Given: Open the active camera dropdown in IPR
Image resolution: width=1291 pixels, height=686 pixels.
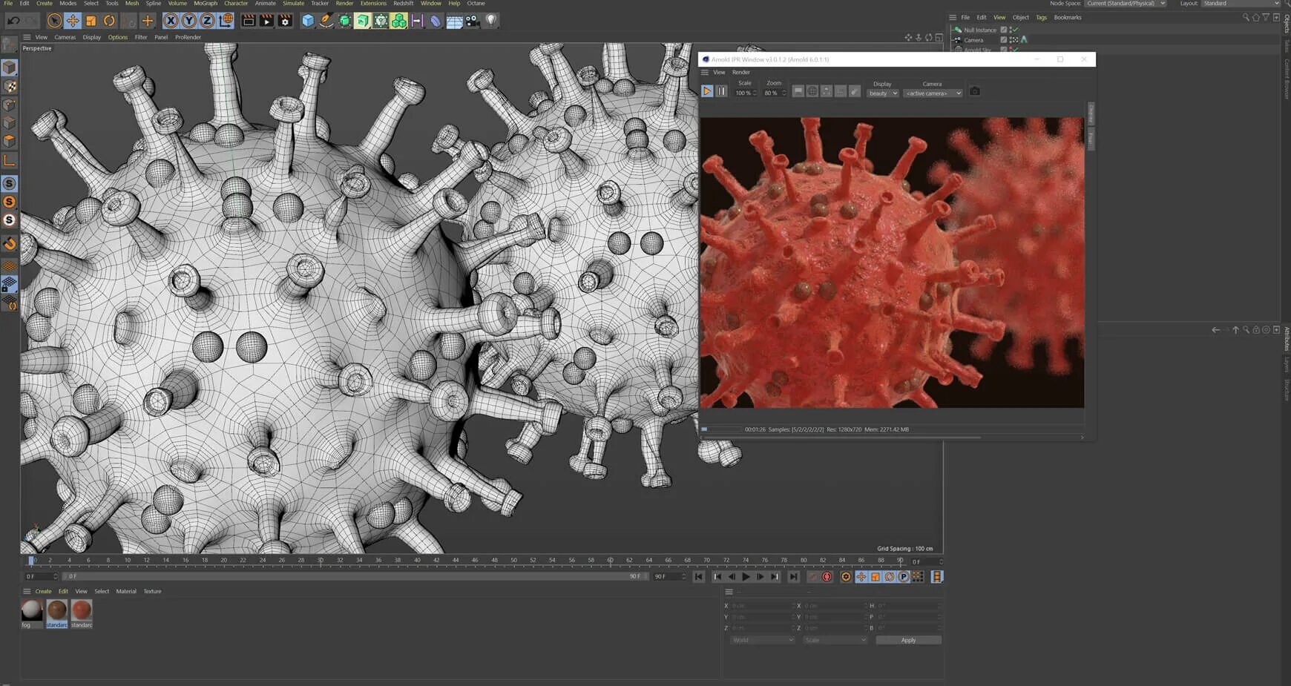Looking at the screenshot, I should pos(933,93).
